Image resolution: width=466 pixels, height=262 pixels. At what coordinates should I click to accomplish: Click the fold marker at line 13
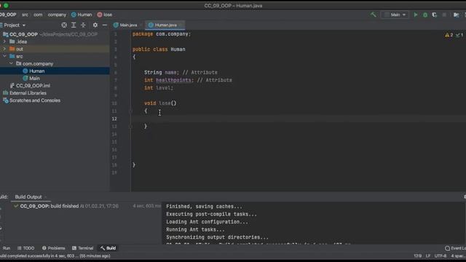coord(131,127)
